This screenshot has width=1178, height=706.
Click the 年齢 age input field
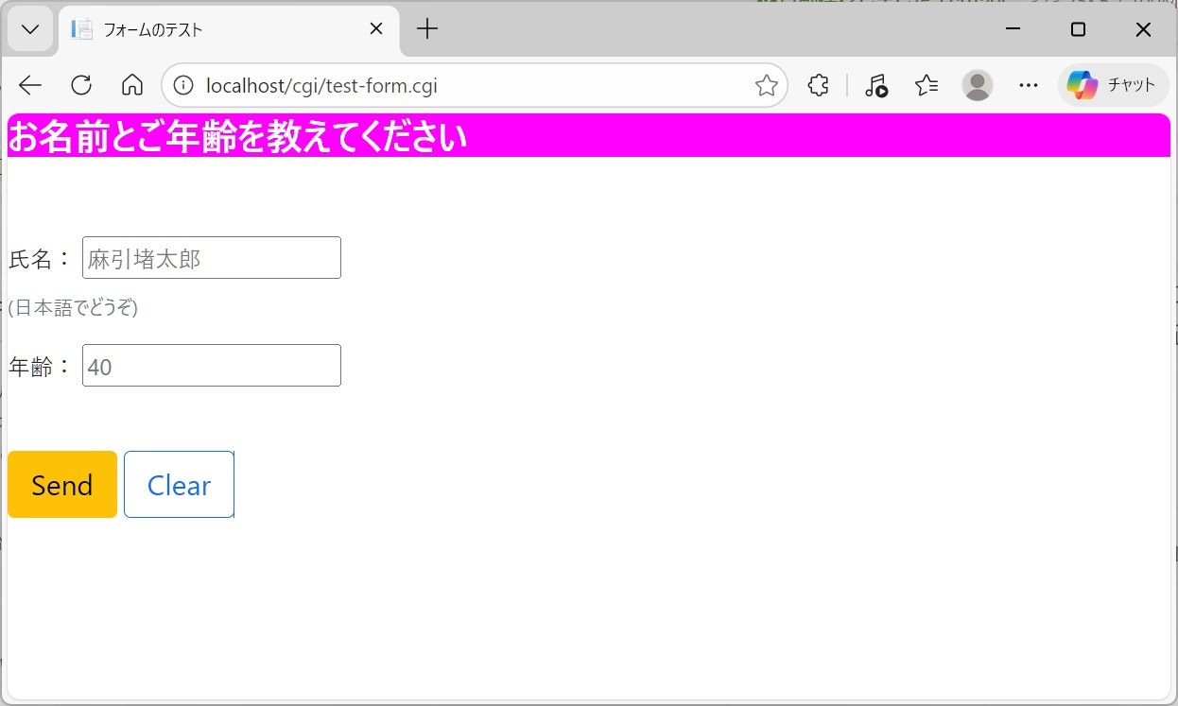(212, 366)
